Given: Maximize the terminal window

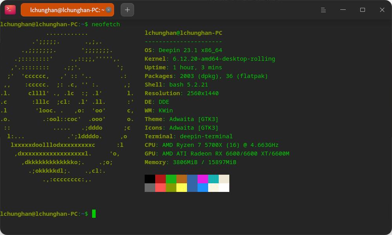Looking at the screenshot, I should 363,10.
